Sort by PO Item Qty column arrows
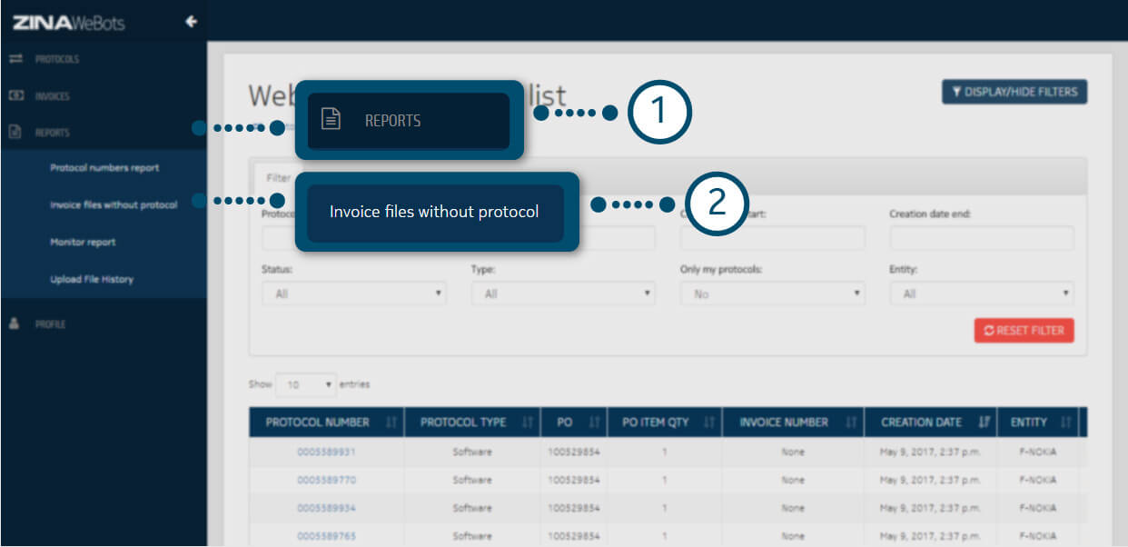Viewport: 1128px width, 547px height. coord(708,423)
